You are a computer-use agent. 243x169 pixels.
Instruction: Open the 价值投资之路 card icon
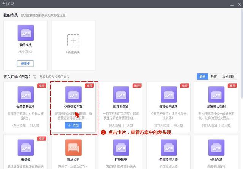[x=169, y=148]
